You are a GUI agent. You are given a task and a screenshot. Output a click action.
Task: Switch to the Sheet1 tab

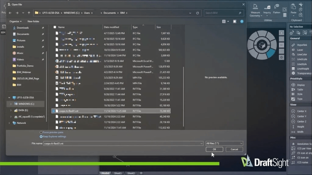(118, 173)
